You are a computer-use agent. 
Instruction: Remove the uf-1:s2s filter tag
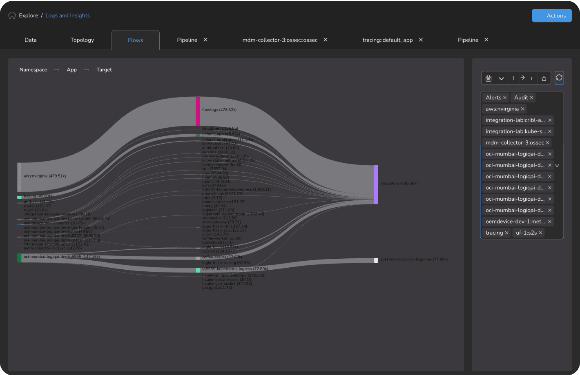click(x=540, y=233)
